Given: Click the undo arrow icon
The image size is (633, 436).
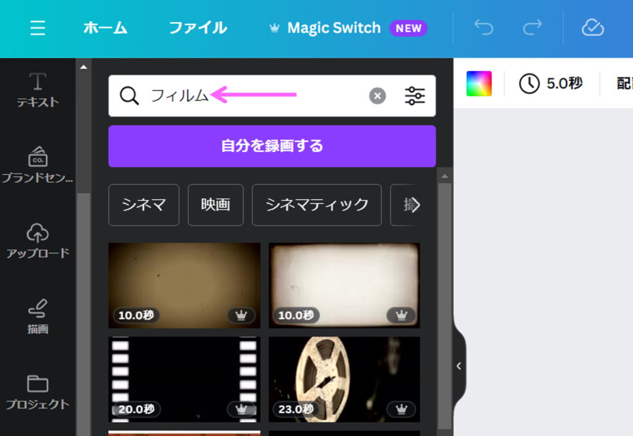Looking at the screenshot, I should (x=483, y=28).
